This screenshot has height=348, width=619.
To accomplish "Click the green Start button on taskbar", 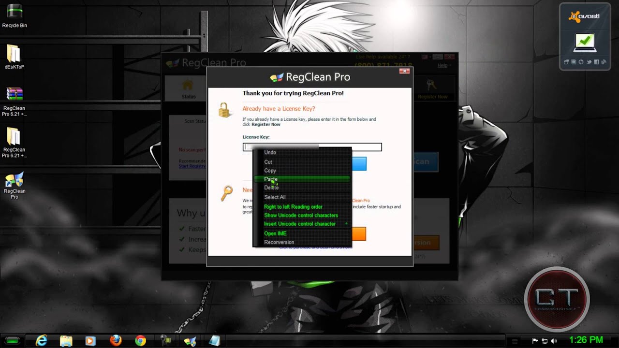I will (x=13, y=341).
